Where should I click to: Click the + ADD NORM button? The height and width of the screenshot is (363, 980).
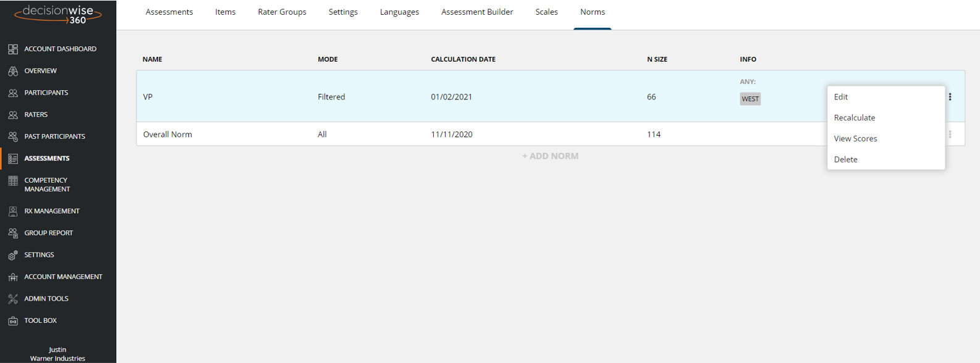pos(551,156)
